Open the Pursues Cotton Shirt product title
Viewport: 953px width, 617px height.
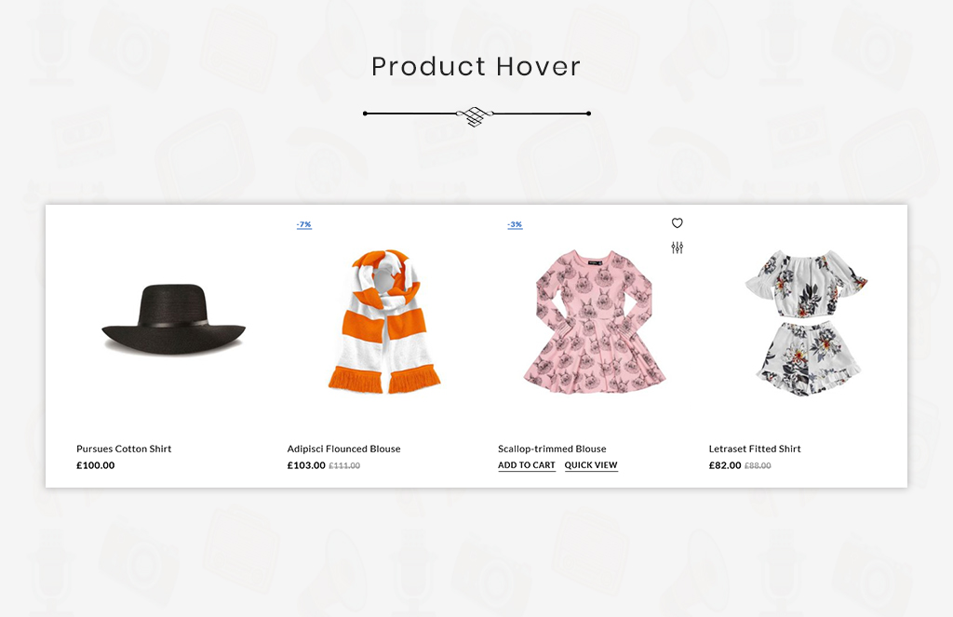pyautogui.click(x=124, y=449)
